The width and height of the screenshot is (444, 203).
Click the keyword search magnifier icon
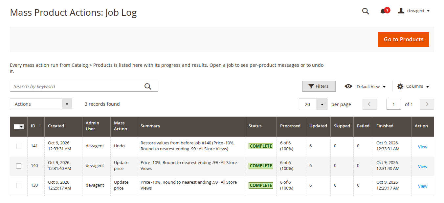click(x=148, y=86)
